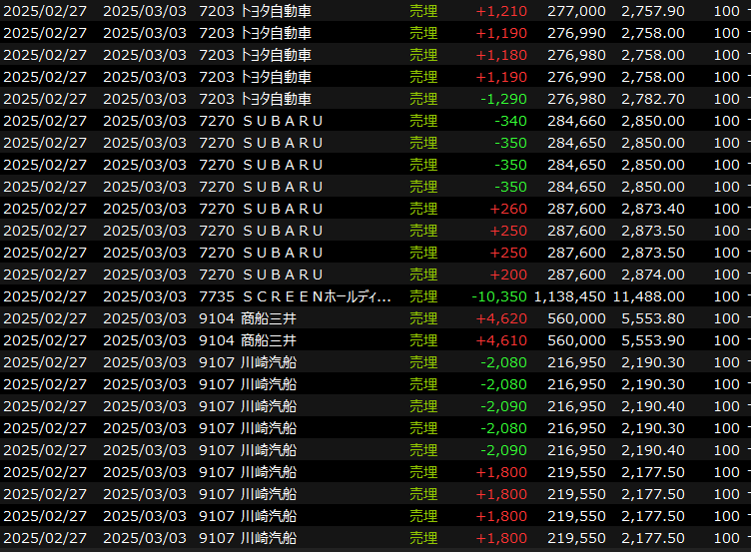This screenshot has height=552, width=751.
Task: Click the 1,138,450 amount cell
Action: coord(569,296)
